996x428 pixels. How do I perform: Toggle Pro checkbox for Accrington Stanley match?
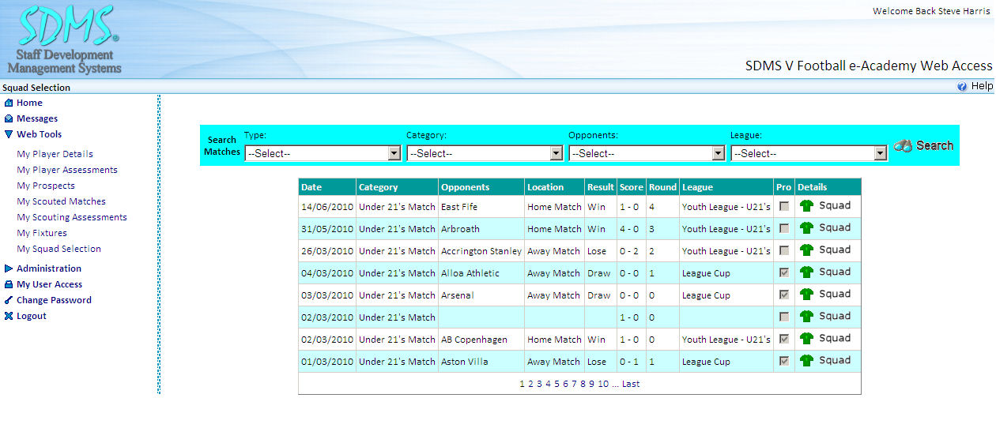[x=783, y=251]
